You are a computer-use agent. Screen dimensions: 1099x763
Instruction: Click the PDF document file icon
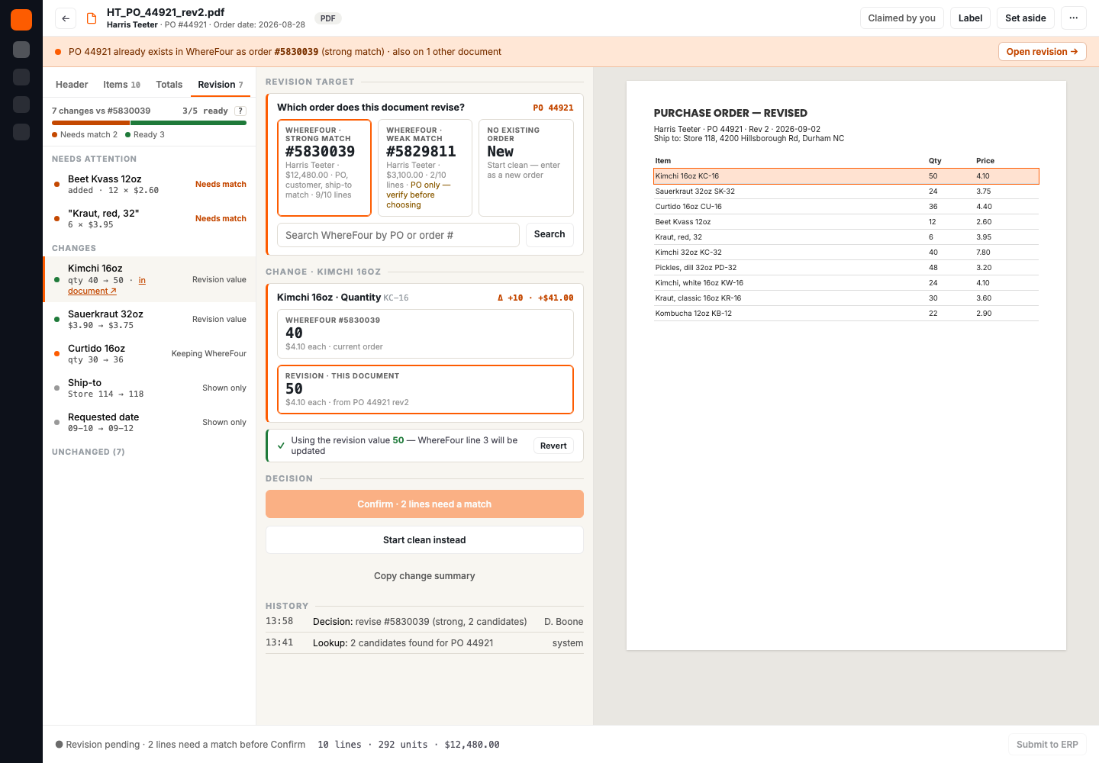[92, 18]
